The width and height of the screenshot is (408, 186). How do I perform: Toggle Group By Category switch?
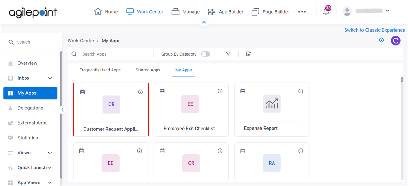point(206,54)
